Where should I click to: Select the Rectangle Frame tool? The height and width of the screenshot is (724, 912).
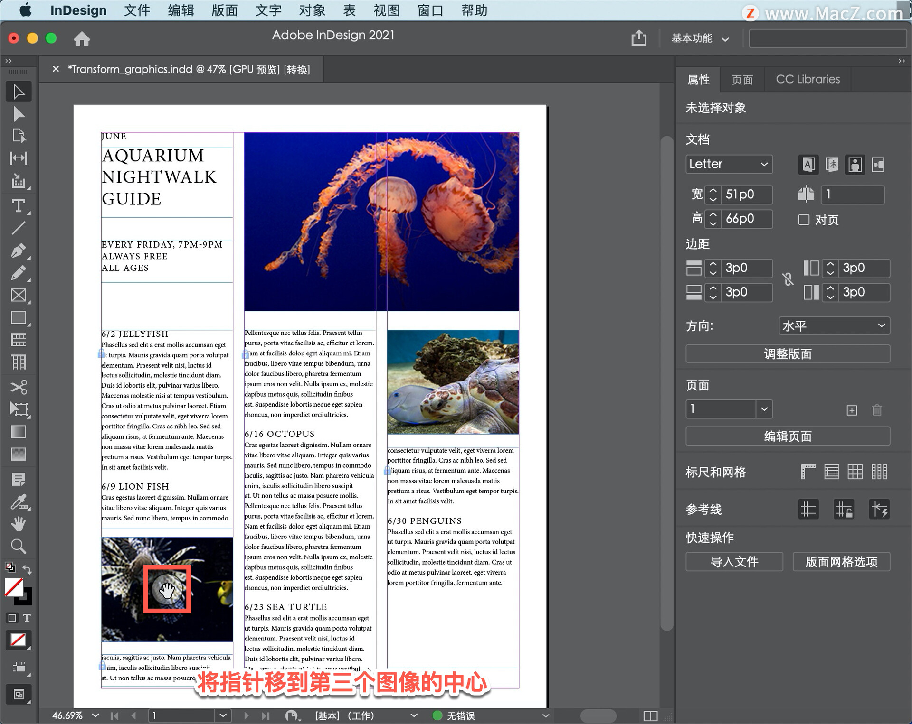(x=19, y=295)
